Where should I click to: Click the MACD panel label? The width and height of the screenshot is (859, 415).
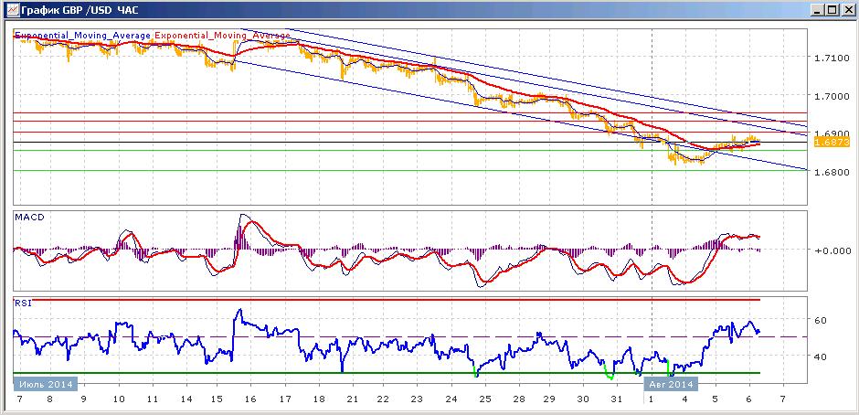[29, 217]
